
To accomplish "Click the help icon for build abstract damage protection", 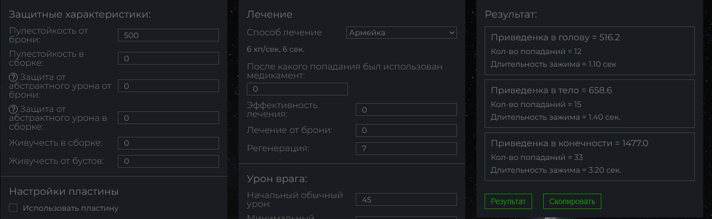I will point(14,109).
